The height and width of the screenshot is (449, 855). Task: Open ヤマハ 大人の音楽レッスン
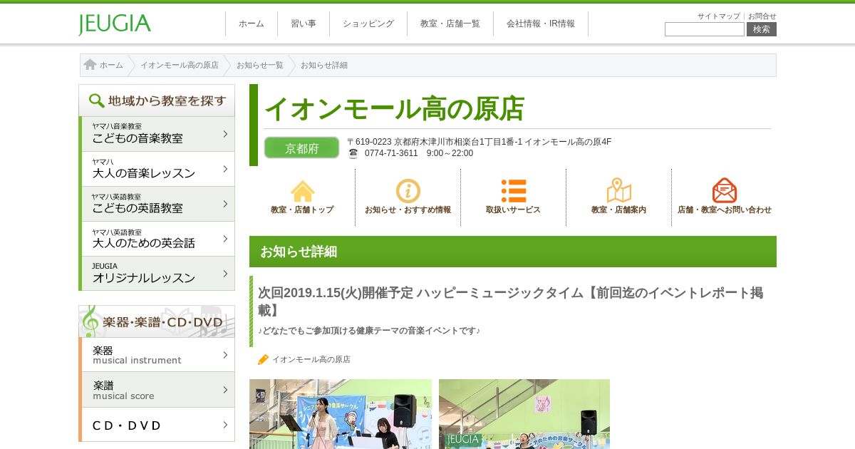[157, 169]
